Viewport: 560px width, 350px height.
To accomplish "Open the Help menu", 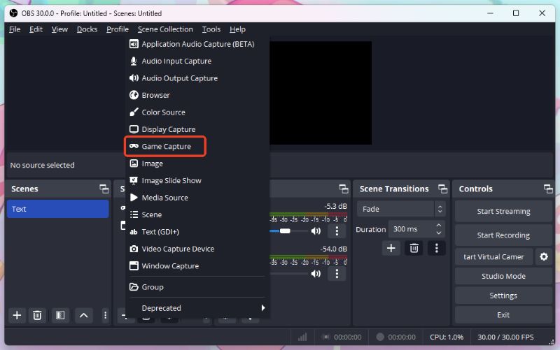I will click(x=237, y=29).
